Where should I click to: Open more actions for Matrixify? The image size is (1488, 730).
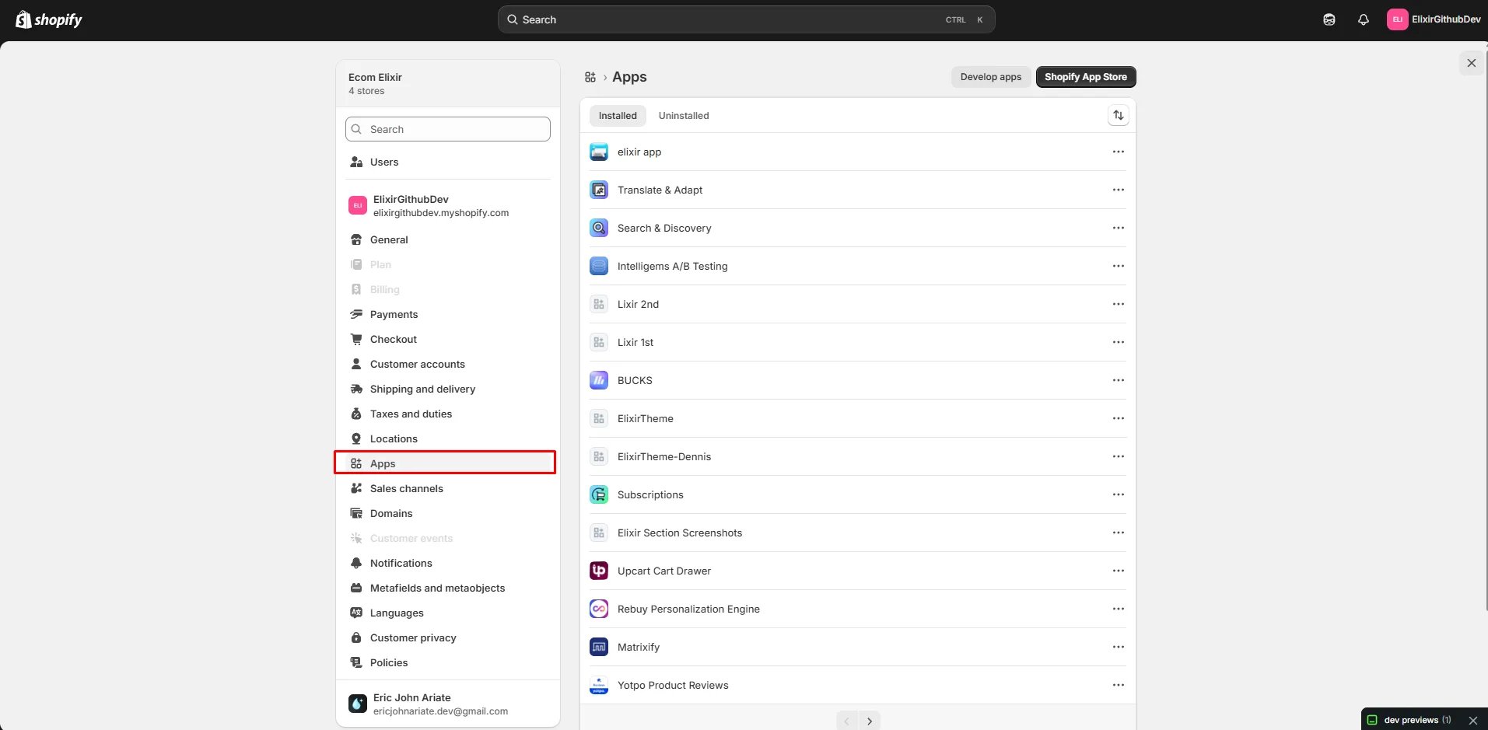(1119, 647)
